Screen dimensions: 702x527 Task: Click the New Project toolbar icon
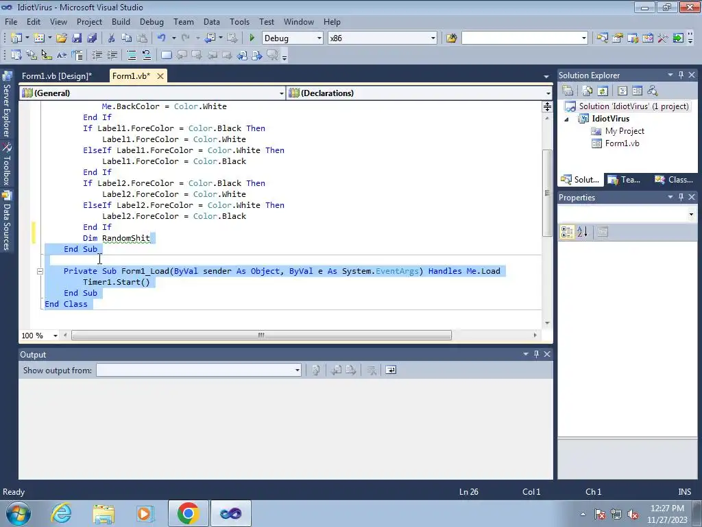tap(16, 38)
